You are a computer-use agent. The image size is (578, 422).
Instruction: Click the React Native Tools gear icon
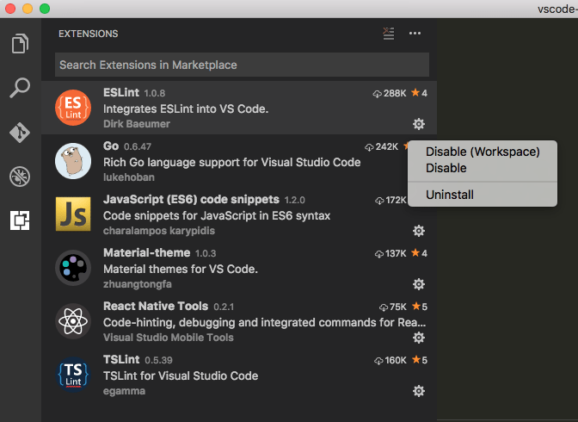pos(419,338)
